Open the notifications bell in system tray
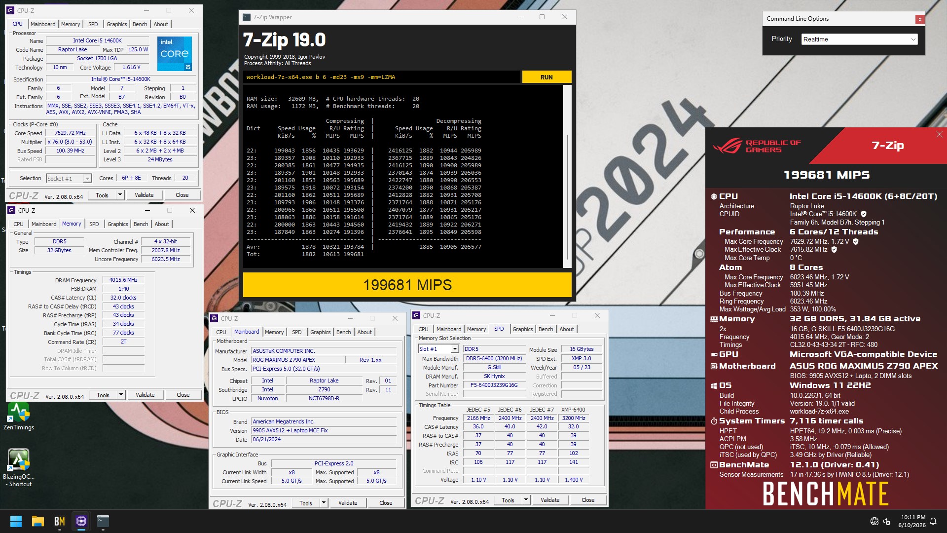The image size is (947, 533). pyautogui.click(x=933, y=521)
